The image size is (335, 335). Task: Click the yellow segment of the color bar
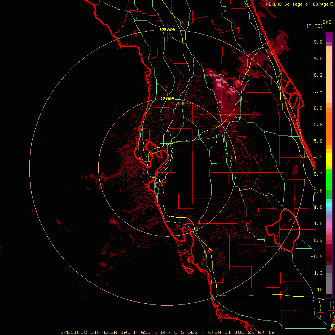coord(329,159)
